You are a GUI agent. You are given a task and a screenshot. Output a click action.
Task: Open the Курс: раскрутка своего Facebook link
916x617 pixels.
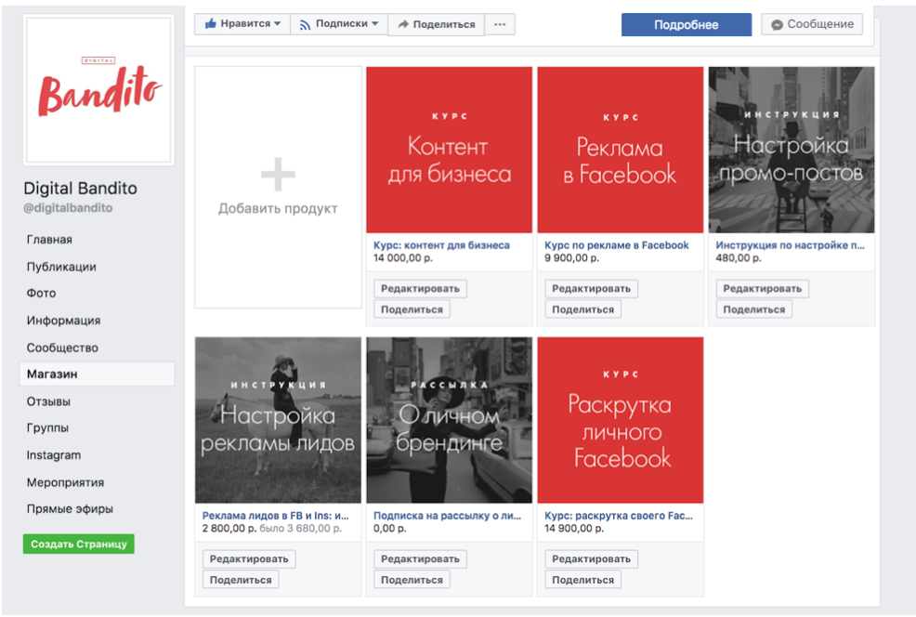click(619, 516)
